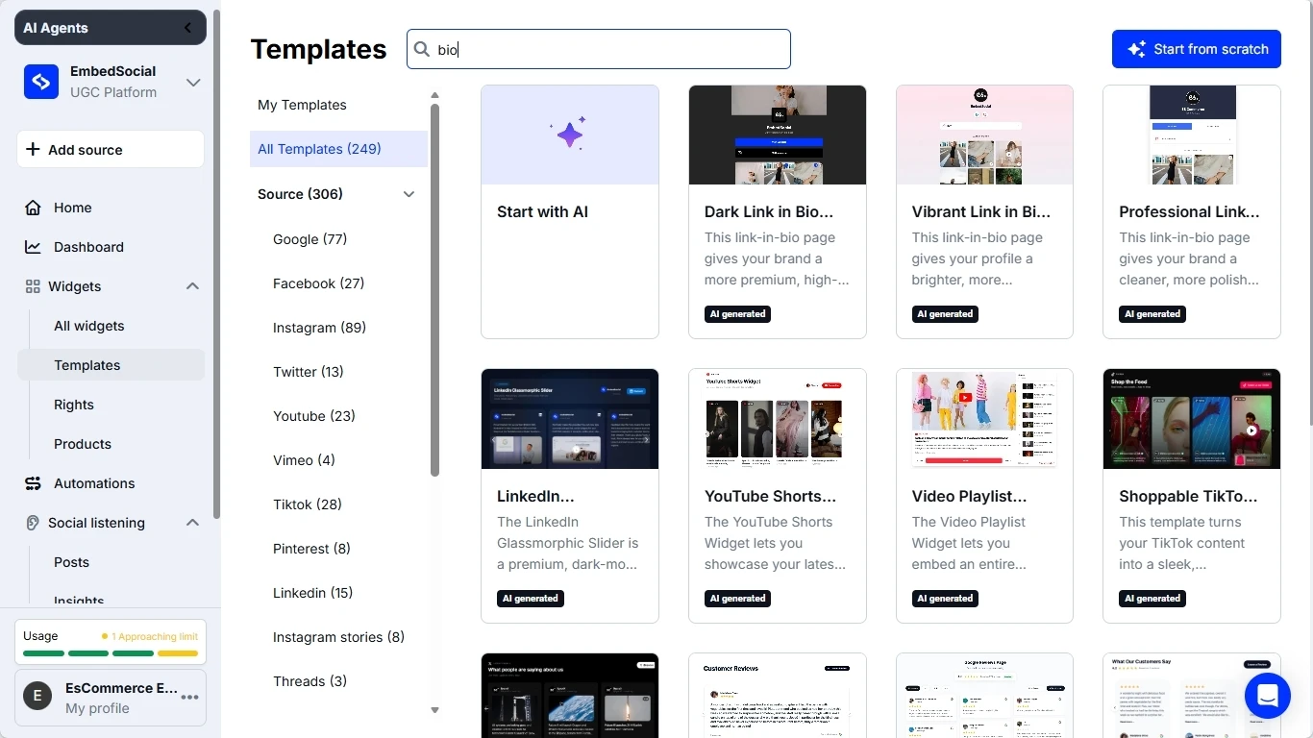
Task: Open the Professional Link template thumbnail
Action: tap(1192, 135)
